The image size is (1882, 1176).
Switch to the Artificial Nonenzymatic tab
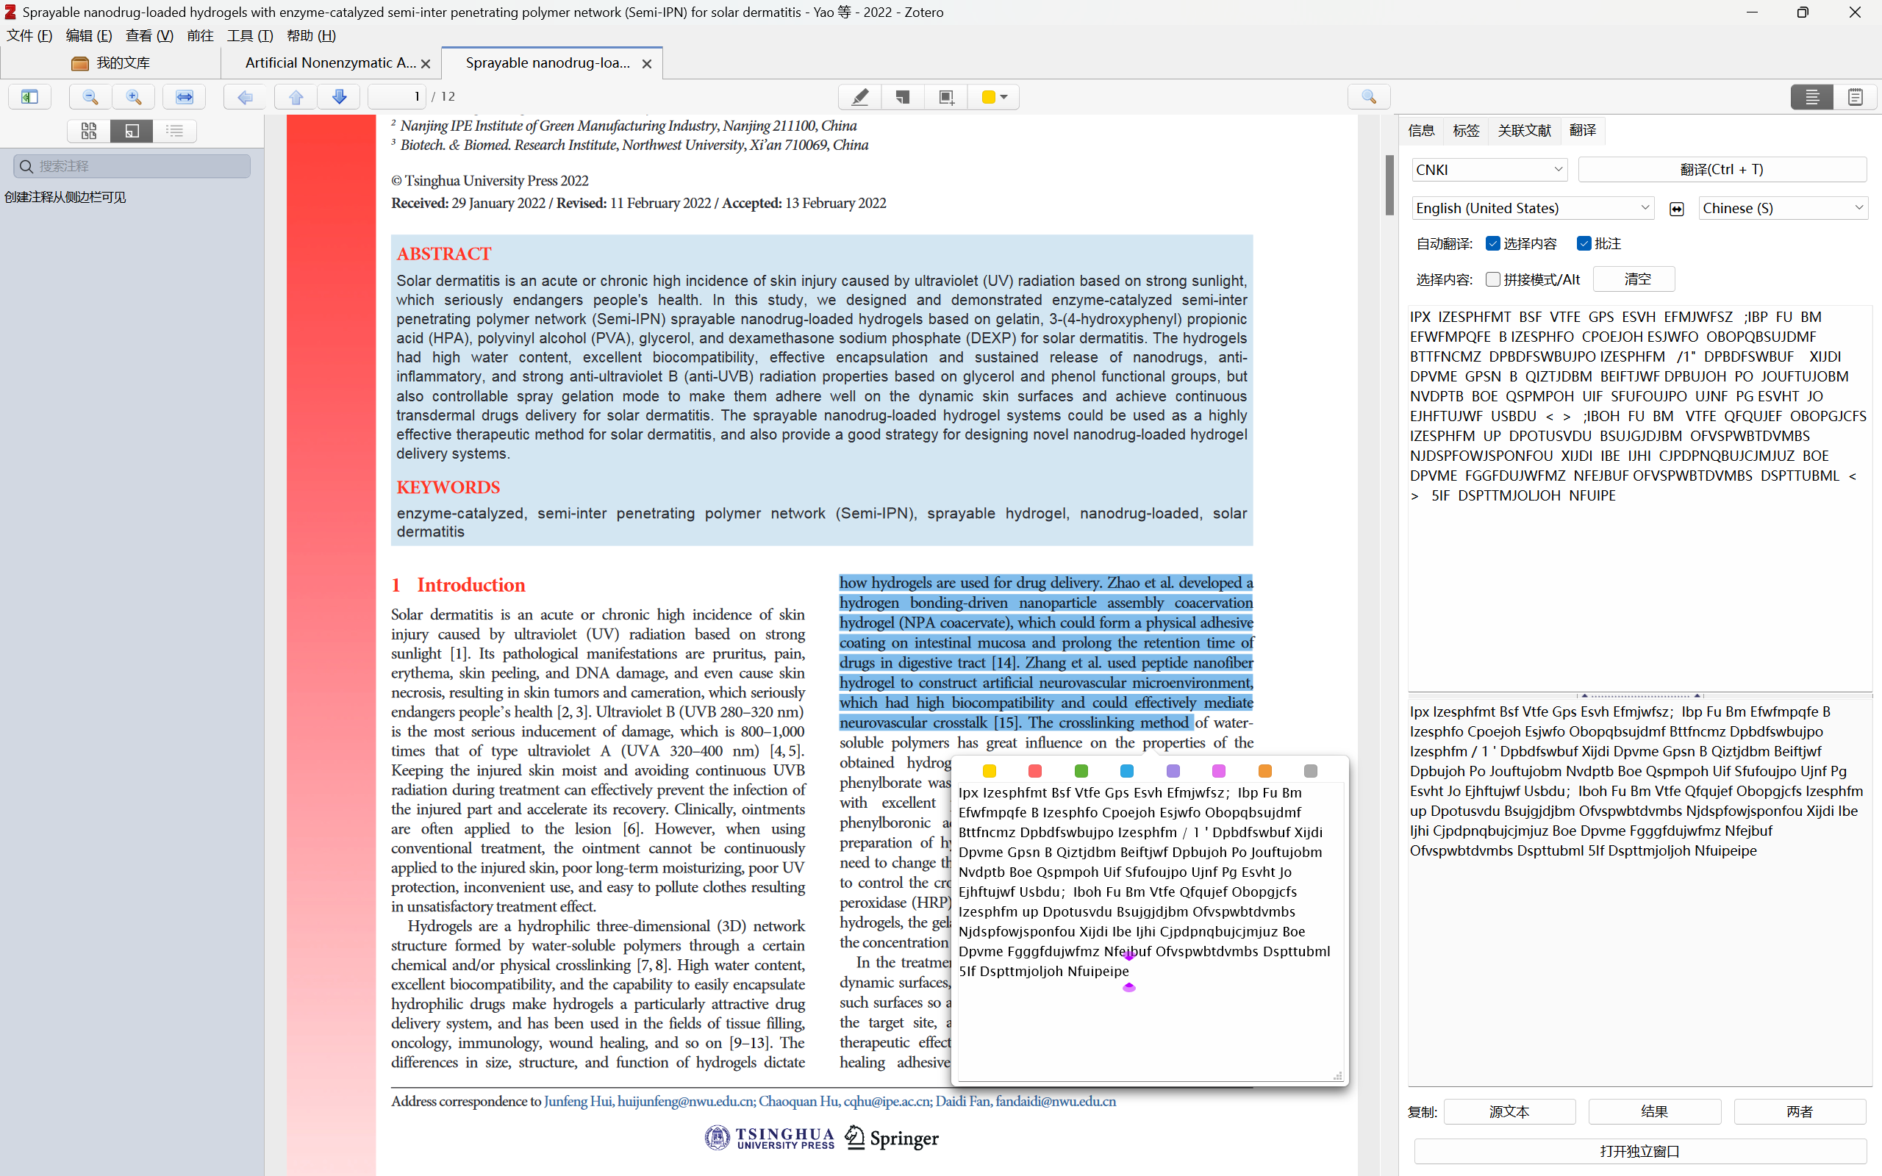pyautogui.click(x=330, y=63)
